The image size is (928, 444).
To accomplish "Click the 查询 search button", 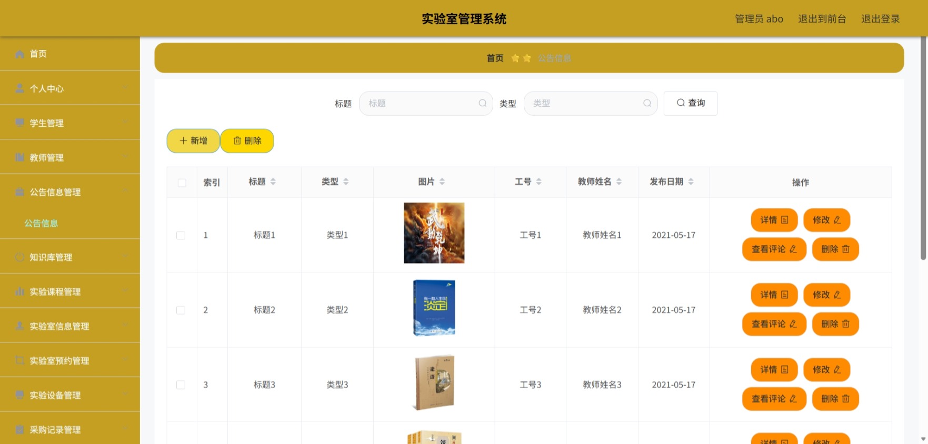I will (690, 103).
